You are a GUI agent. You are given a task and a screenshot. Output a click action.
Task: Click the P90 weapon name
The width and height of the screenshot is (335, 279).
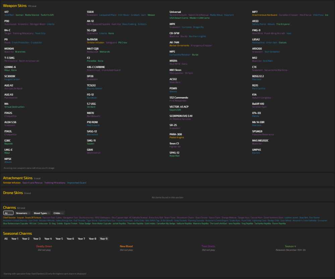[x=7, y=21]
